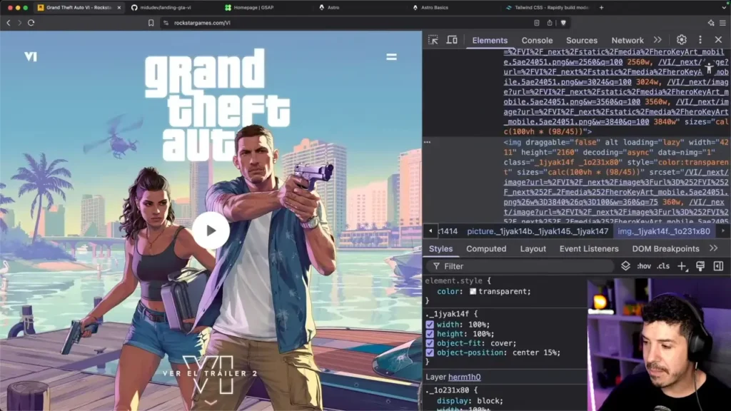Open the herm1h0 layer link
This screenshot has width=731, height=411.
click(x=464, y=377)
